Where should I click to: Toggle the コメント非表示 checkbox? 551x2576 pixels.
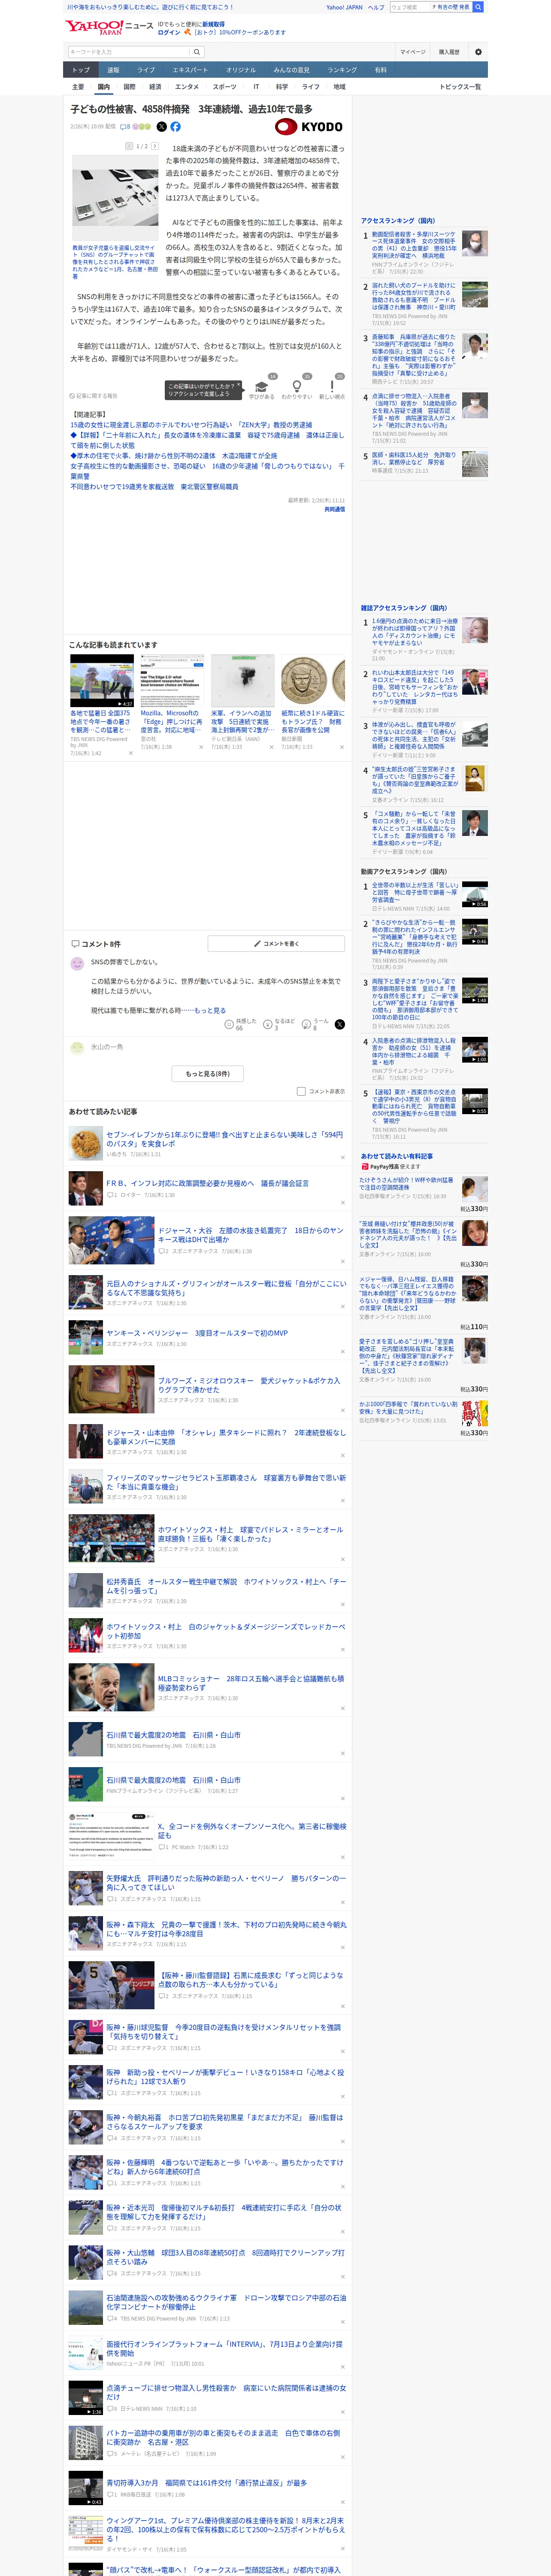pos(301,1092)
